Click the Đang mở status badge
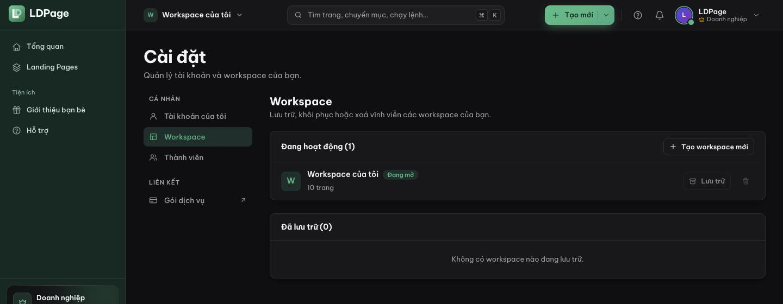 (400, 175)
